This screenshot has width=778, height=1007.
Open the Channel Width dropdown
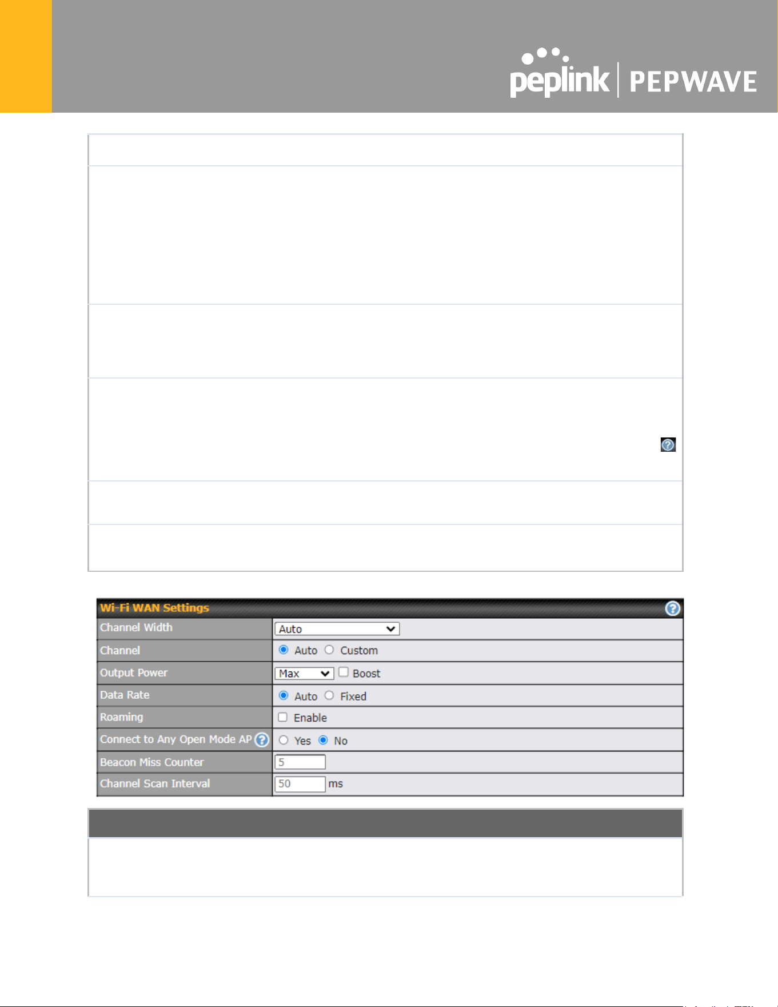337,629
